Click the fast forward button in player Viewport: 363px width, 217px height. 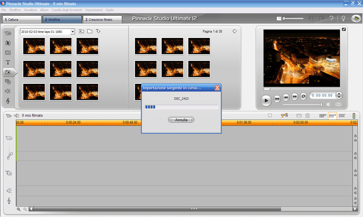coord(295,97)
